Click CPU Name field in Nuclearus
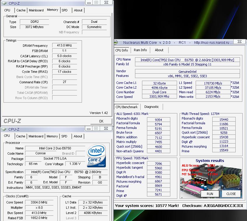This screenshot has height=221, width=247. 188,60
